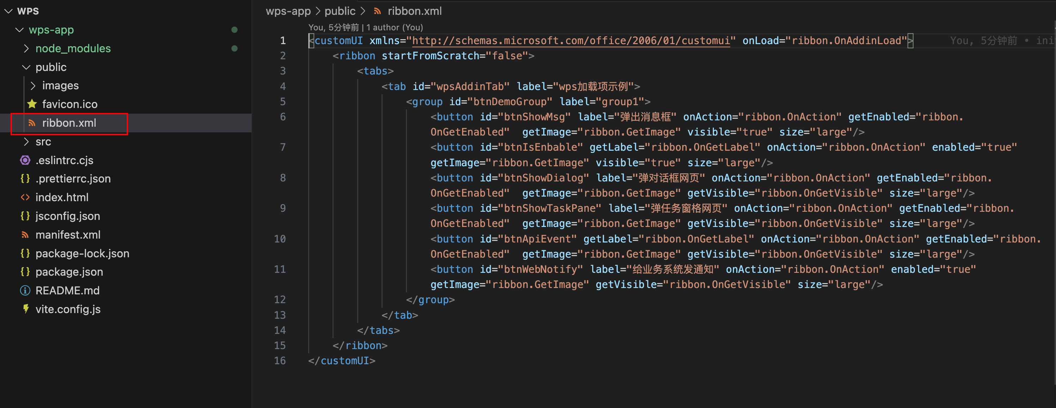Click the HTML icon beside index.html
The image size is (1056, 408).
(x=25, y=197)
